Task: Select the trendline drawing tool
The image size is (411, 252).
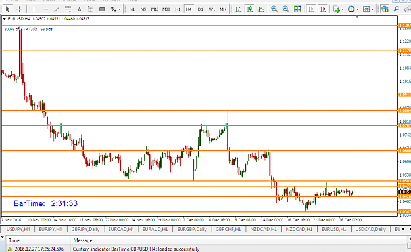Action: click(57, 9)
